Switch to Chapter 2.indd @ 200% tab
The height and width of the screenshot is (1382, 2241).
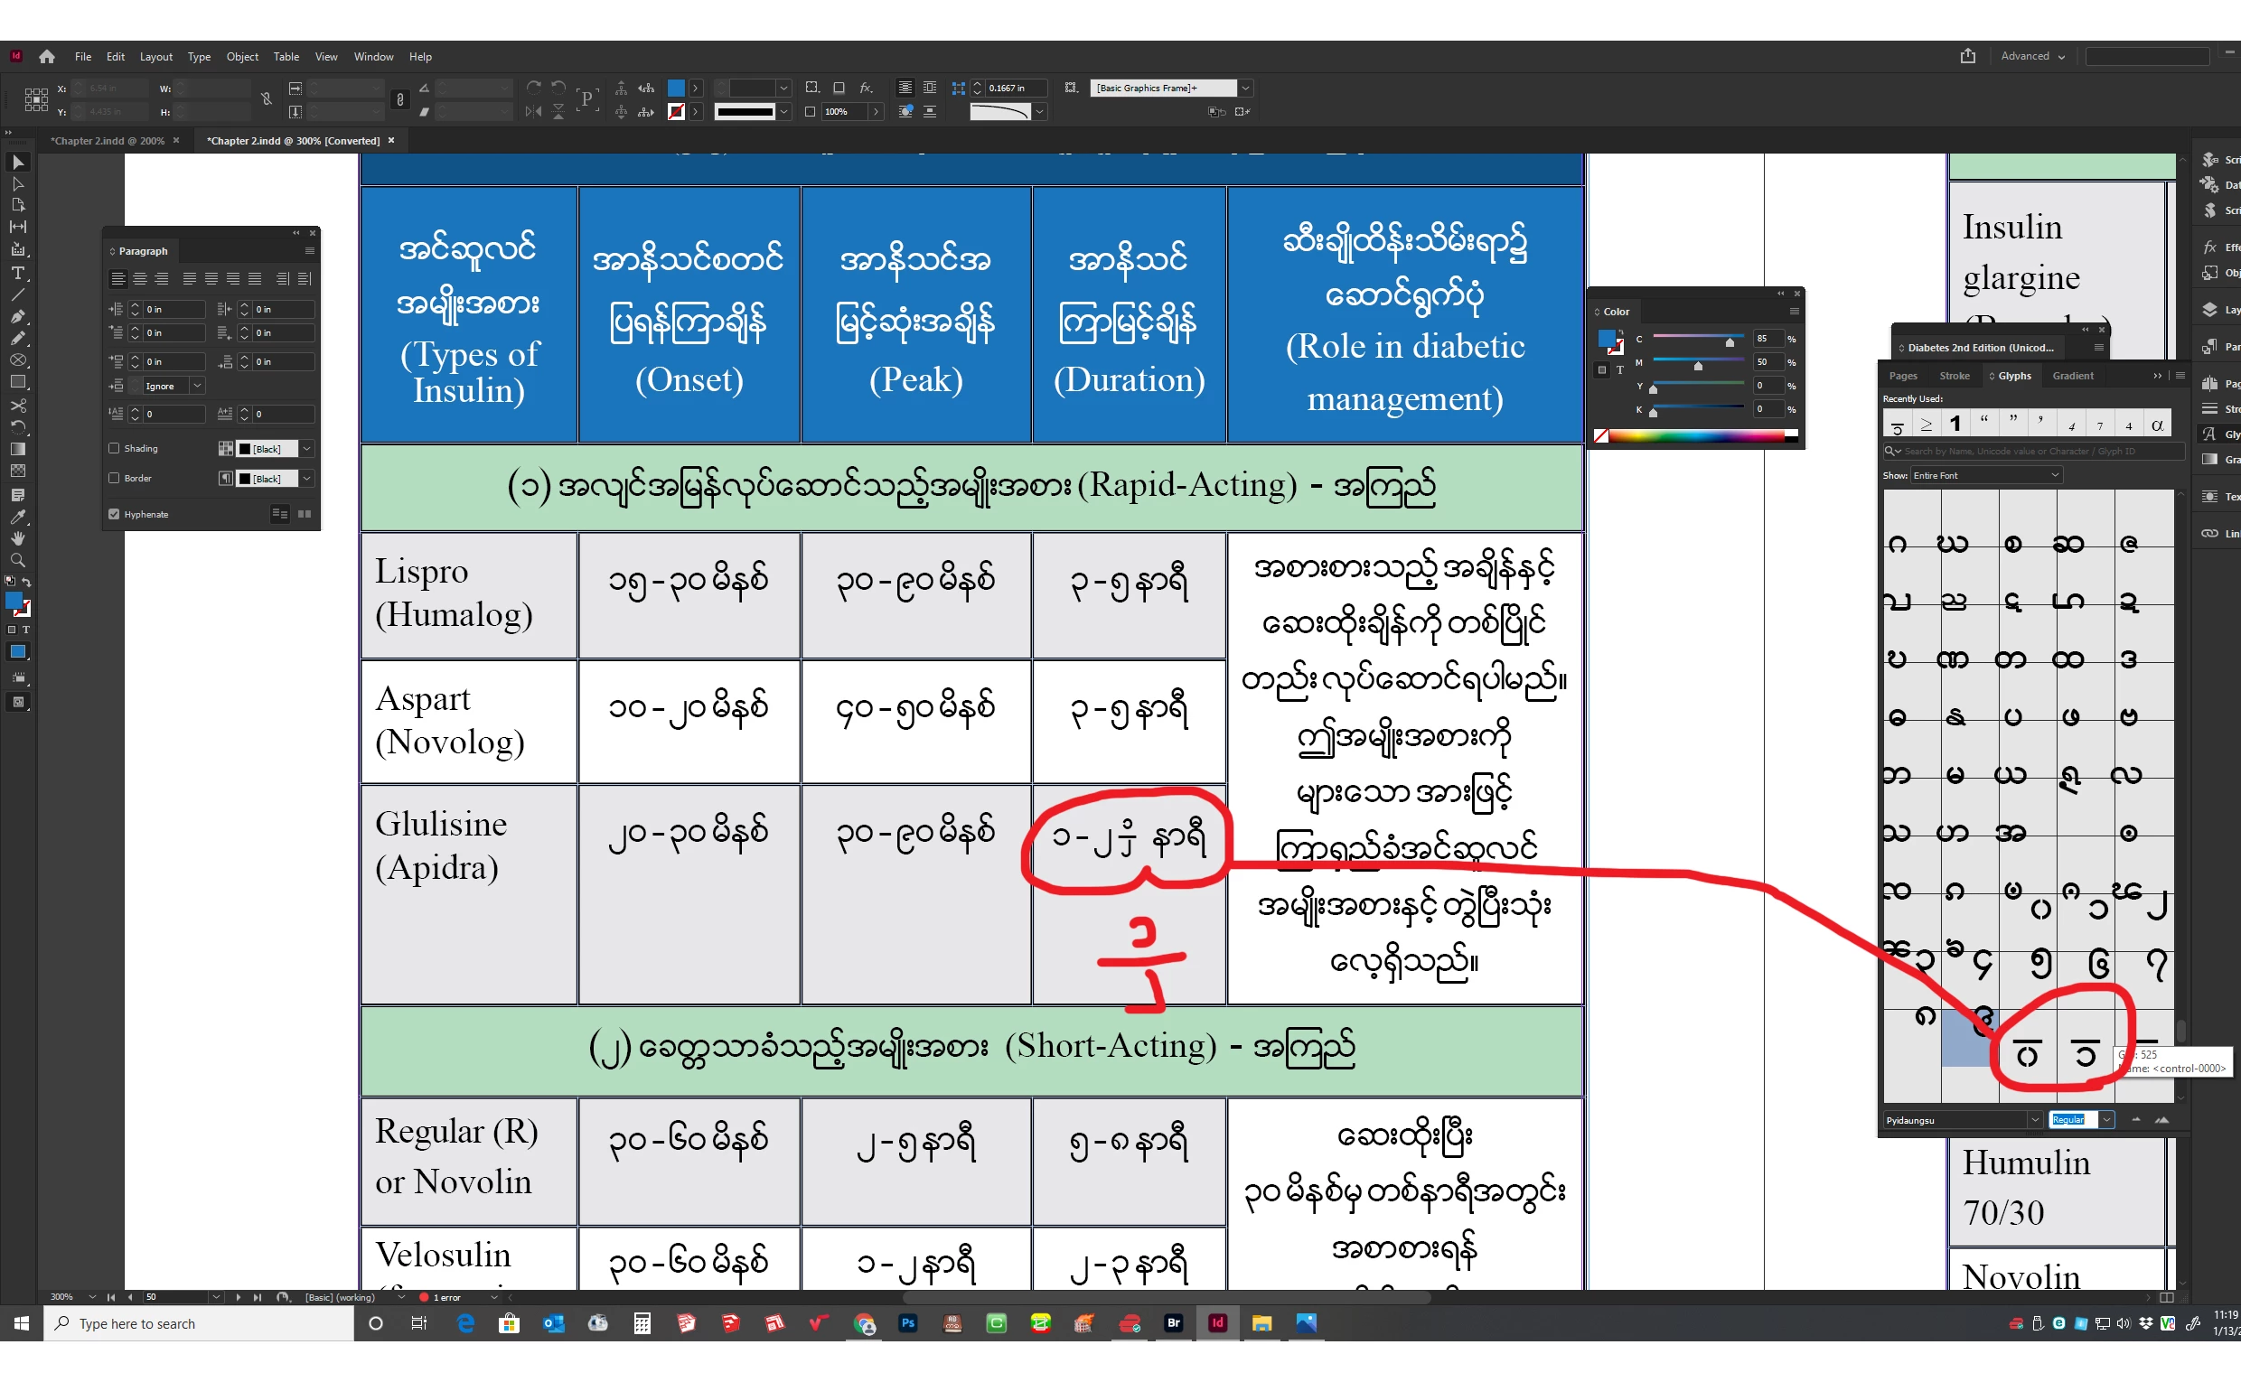(x=107, y=141)
